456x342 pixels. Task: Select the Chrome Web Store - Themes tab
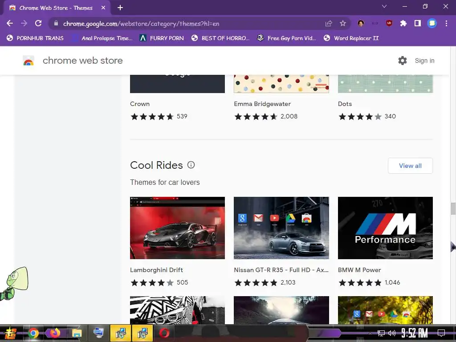click(57, 8)
